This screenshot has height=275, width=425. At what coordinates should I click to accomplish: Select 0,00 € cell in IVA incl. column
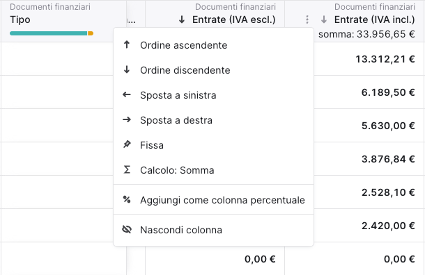coord(399,259)
